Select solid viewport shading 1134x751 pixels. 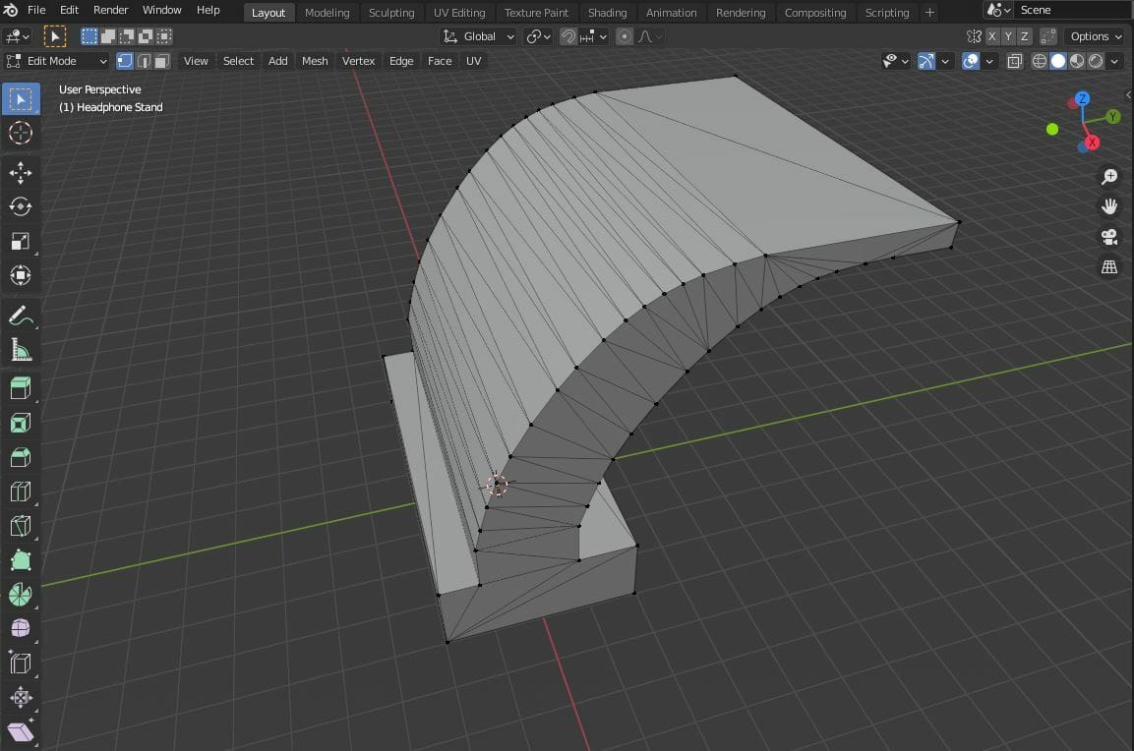pyautogui.click(x=1058, y=61)
